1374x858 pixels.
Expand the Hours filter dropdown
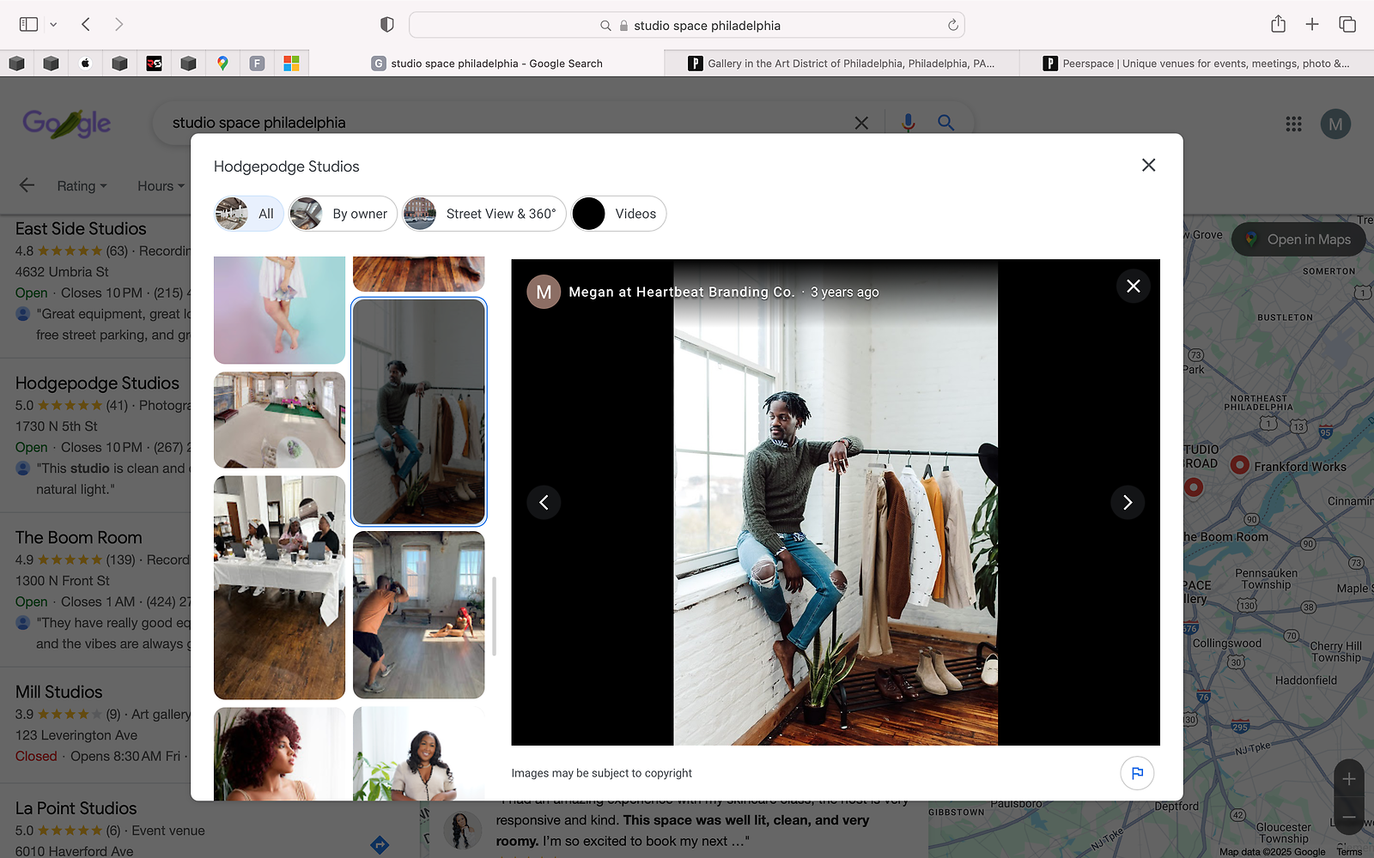[161, 186]
